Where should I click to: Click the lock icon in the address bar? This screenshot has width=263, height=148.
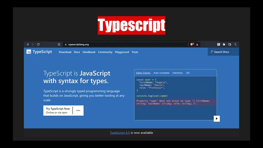tap(66, 45)
